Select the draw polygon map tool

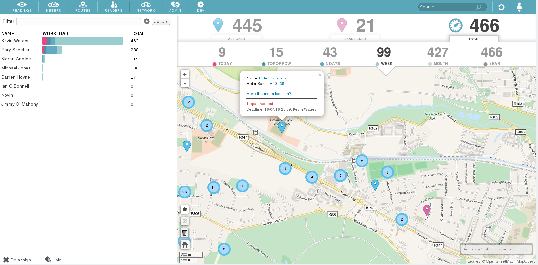point(185,209)
